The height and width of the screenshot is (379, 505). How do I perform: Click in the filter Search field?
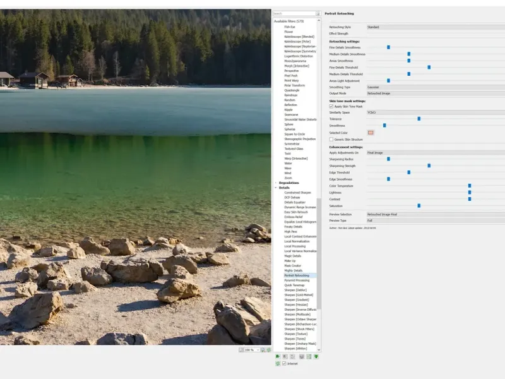(294, 13)
